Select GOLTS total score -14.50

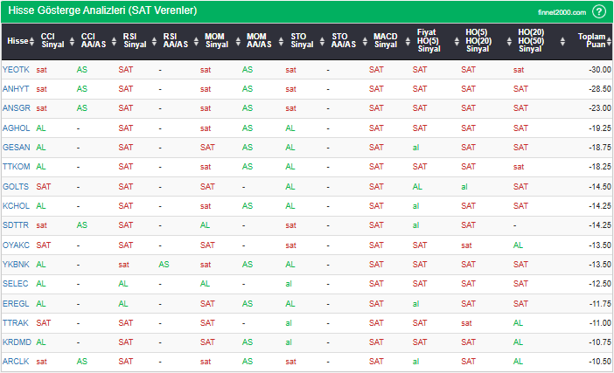point(599,187)
